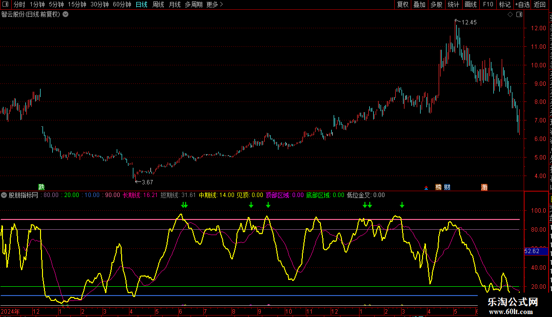Click the 财 financial report marker
Image resolution: width=552 pixels, height=317 pixels.
click(x=447, y=187)
